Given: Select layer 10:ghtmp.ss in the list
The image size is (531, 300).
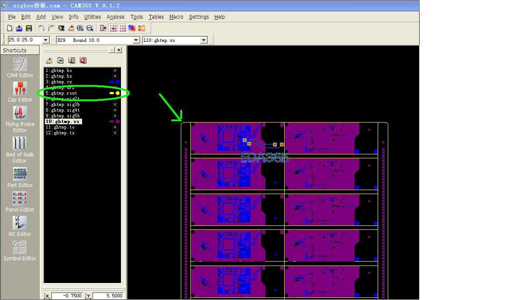Looking at the screenshot, I should [63, 121].
